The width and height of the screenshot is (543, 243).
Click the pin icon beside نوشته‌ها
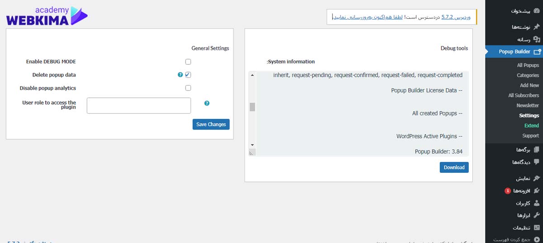tap(536, 27)
